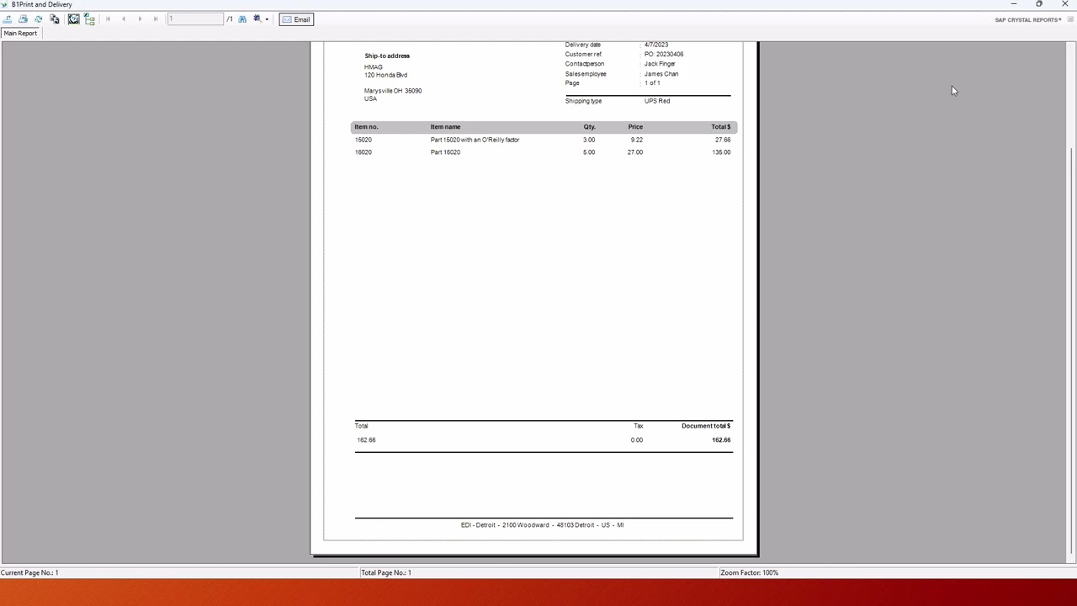Go to the last page arrow
This screenshot has width=1077, height=606.
(x=156, y=19)
